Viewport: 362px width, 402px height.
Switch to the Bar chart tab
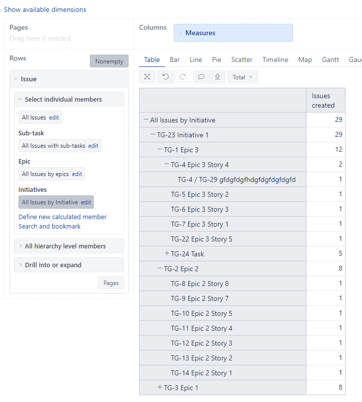click(175, 59)
